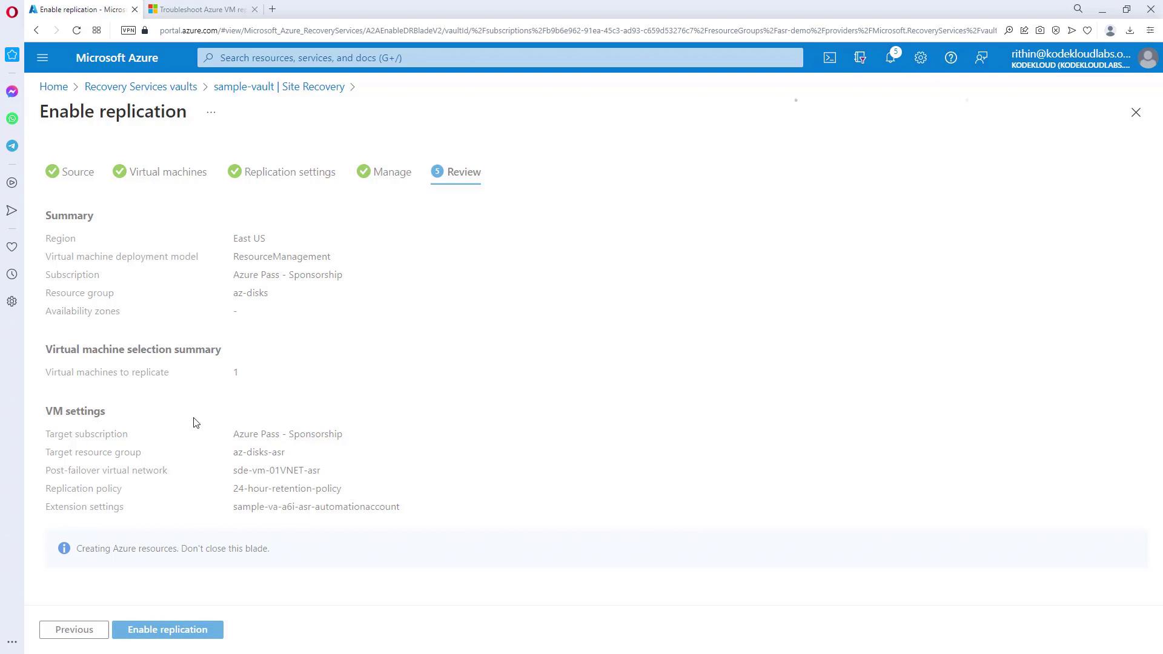Open the Directories and subscriptions filter icon
Viewport: 1163px width, 654px height.
tap(860, 58)
